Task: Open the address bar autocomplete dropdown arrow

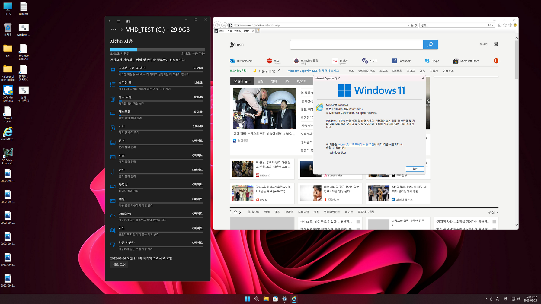Action: click(x=408, y=25)
